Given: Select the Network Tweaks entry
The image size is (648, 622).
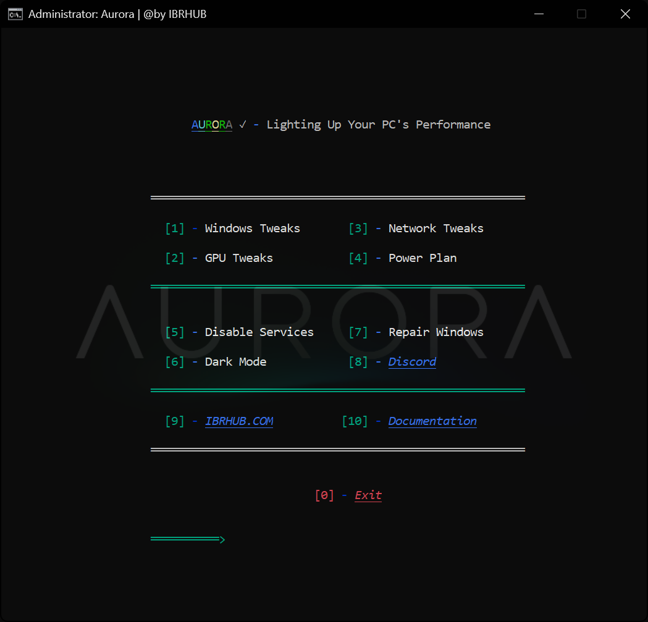Looking at the screenshot, I should [436, 229].
